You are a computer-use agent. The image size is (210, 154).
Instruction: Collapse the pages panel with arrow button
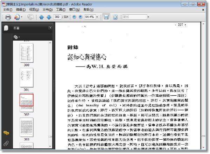pyautogui.click(x=50, y=28)
